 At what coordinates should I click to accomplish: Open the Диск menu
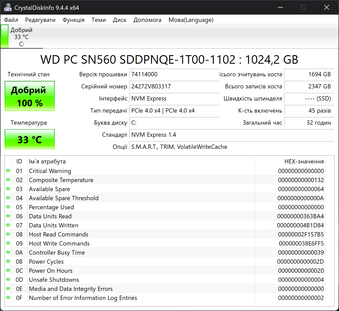(120, 20)
